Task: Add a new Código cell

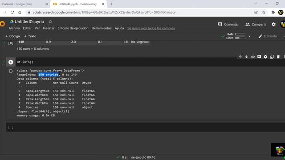Action: click(x=12, y=36)
